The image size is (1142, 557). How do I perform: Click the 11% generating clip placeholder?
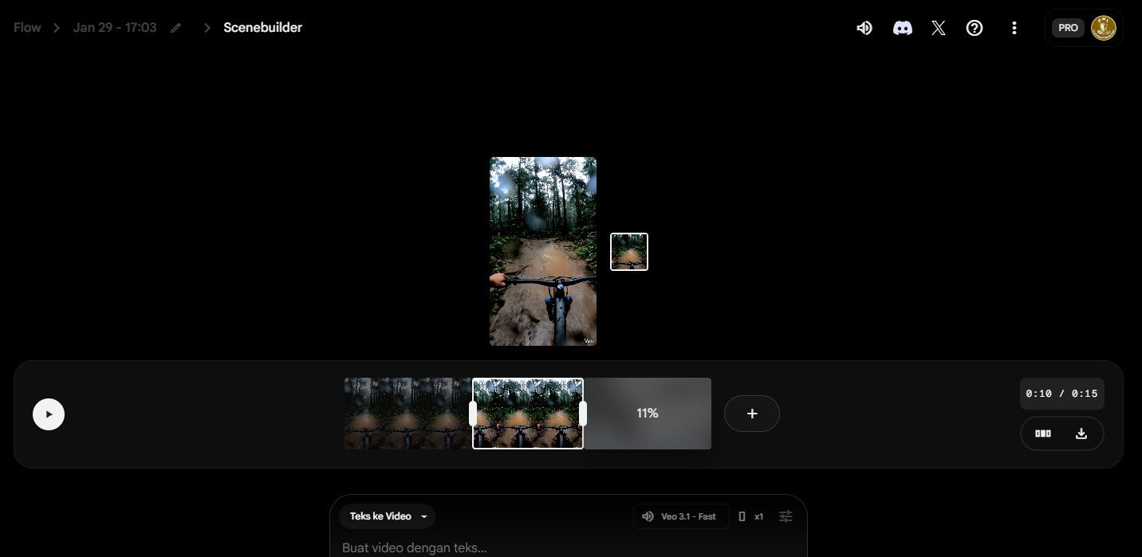[648, 414]
